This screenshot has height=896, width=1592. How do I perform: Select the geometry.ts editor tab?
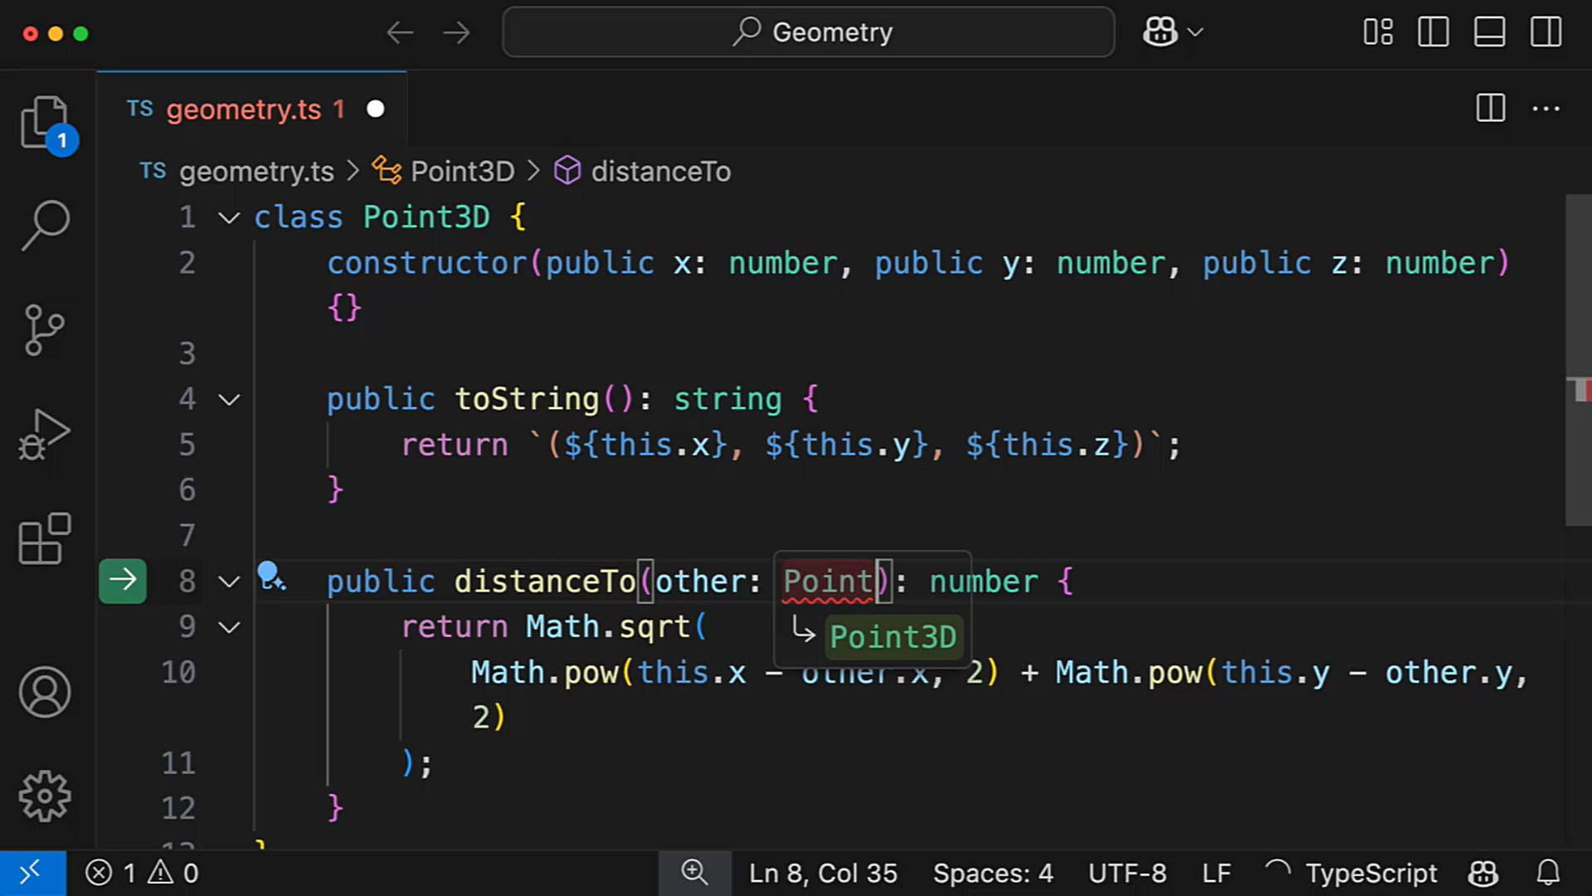(243, 110)
